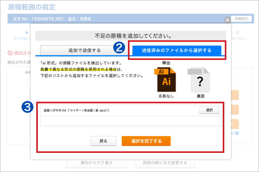Switch to the 追加で送信する tab
The width and height of the screenshot is (259, 172).
[84, 50]
